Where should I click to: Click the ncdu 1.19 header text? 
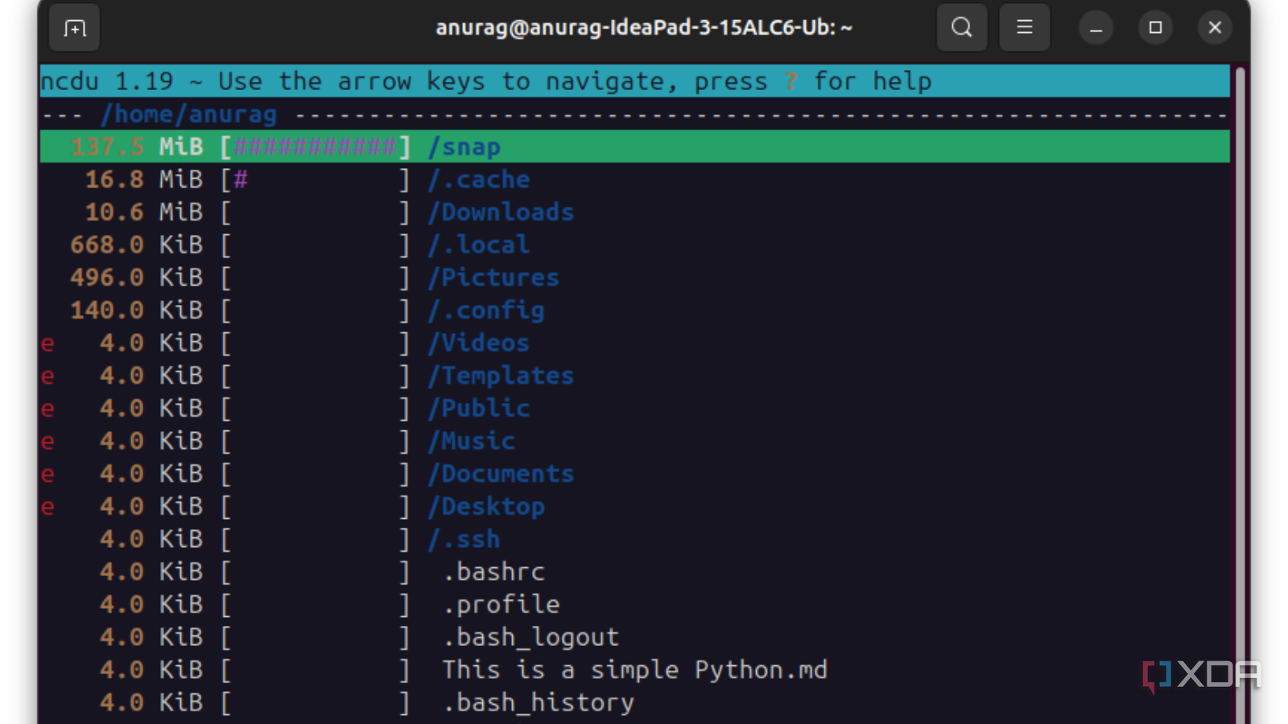tap(106, 81)
